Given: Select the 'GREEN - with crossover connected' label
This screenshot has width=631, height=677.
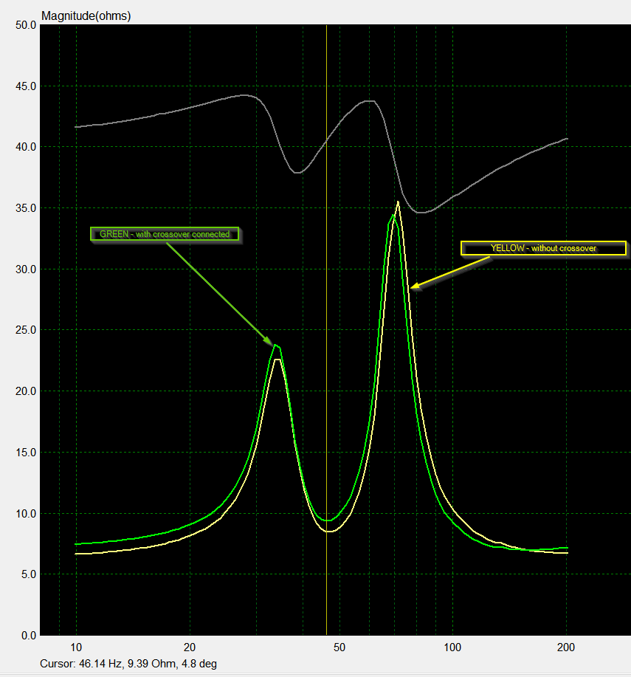Looking at the screenshot, I should [165, 234].
